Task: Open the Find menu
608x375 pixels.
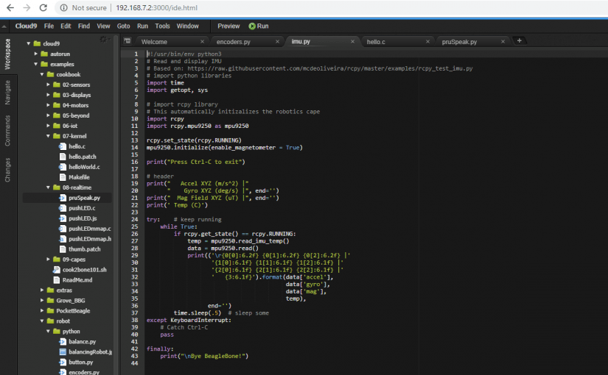Action: click(x=84, y=26)
